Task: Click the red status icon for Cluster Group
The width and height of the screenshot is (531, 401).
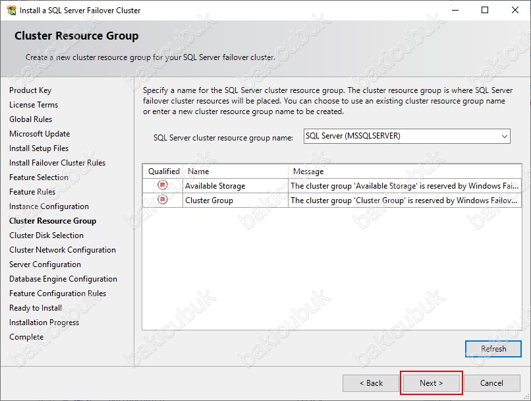Action: tap(163, 200)
